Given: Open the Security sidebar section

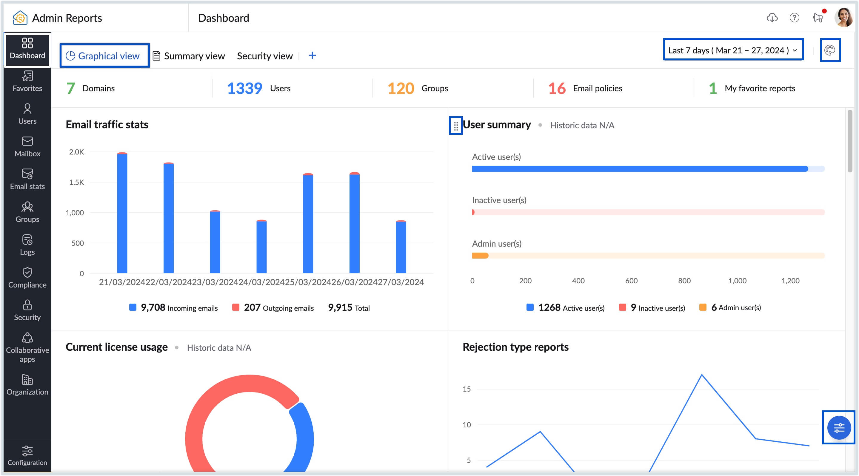Looking at the screenshot, I should (x=27, y=310).
